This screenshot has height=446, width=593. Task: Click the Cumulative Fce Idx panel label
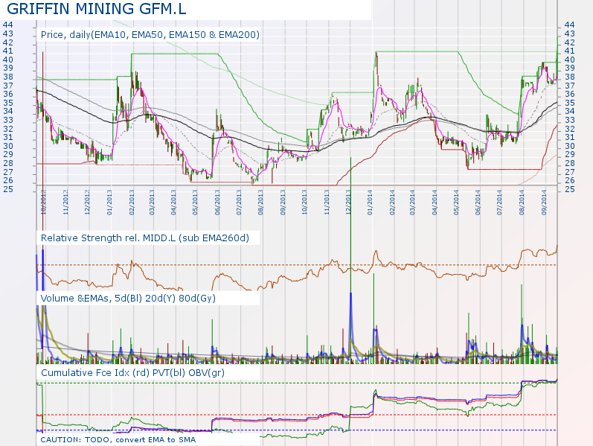[132, 373]
